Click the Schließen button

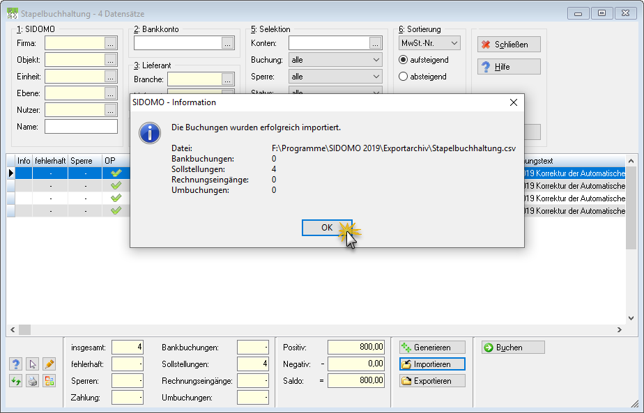509,45
